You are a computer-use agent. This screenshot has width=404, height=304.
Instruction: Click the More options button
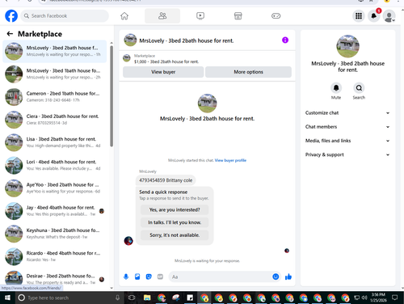[x=248, y=72]
